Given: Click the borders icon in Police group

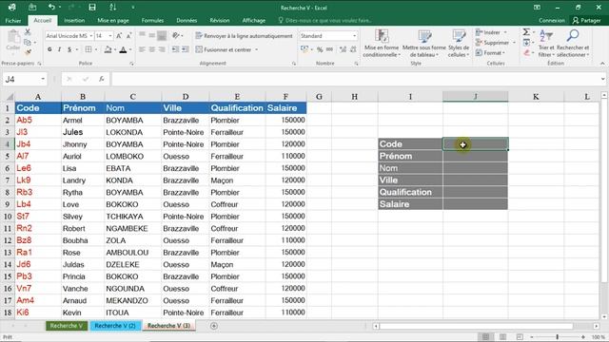Looking at the screenshot, I should [x=88, y=49].
